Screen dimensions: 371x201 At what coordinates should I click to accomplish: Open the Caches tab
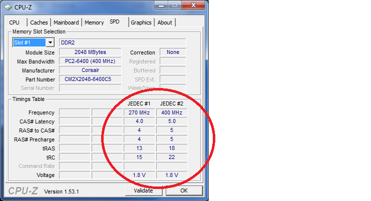39,22
